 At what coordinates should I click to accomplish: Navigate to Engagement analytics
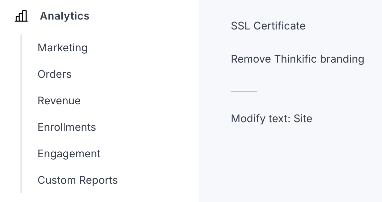coord(69,154)
